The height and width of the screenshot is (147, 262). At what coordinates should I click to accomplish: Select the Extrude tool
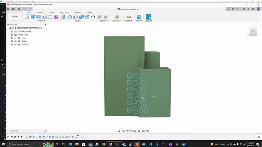[x=33, y=17]
